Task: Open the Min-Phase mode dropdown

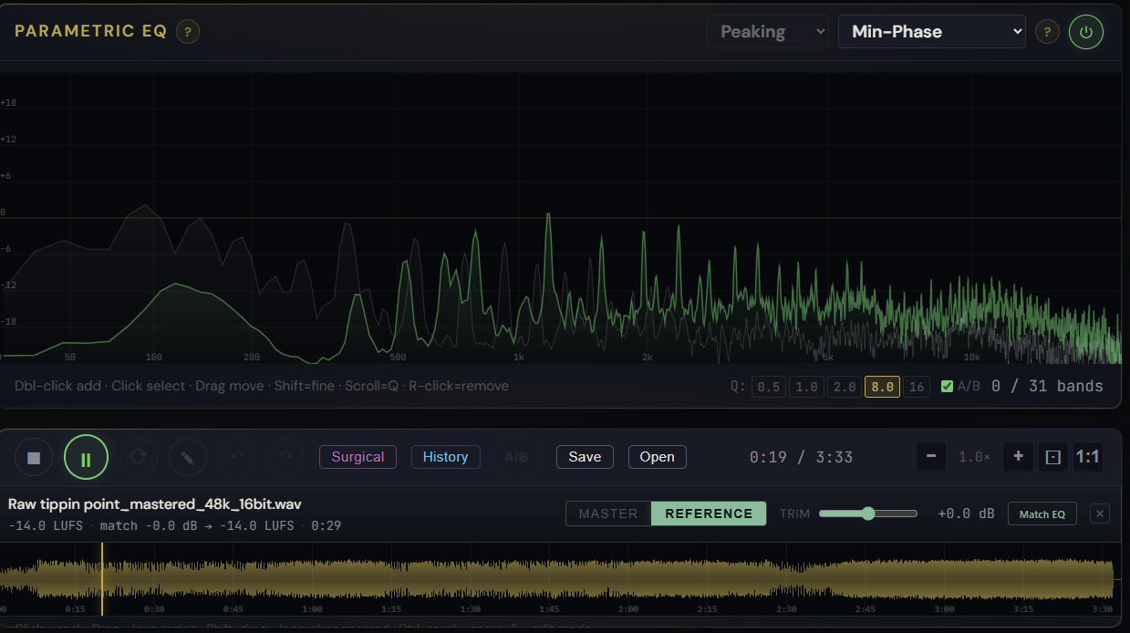Action: click(x=932, y=32)
